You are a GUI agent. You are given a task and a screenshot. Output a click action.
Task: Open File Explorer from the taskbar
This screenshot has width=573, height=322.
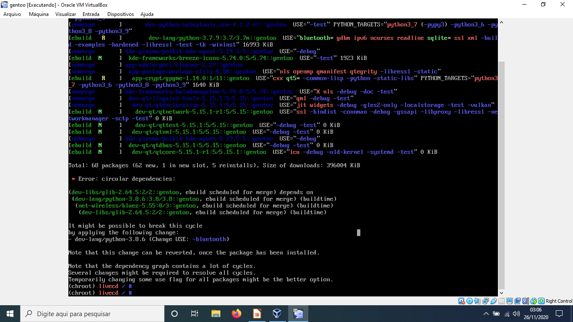(x=216, y=314)
